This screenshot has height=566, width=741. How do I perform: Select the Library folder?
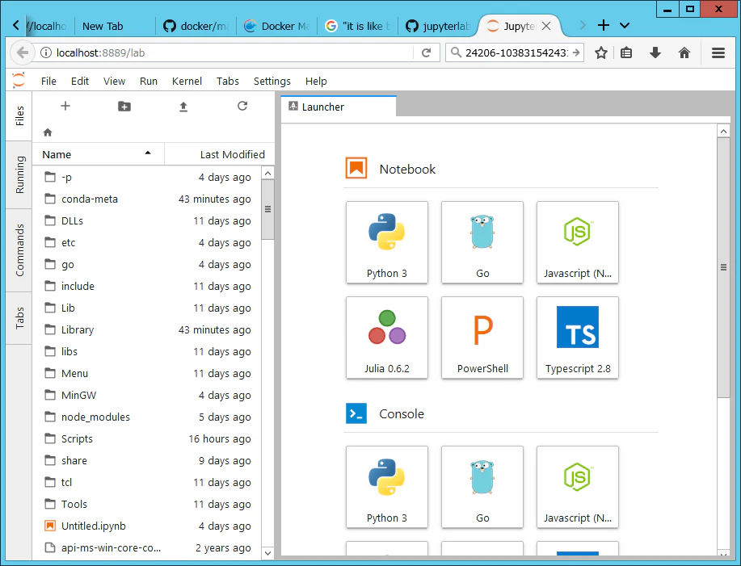pyautogui.click(x=147, y=330)
